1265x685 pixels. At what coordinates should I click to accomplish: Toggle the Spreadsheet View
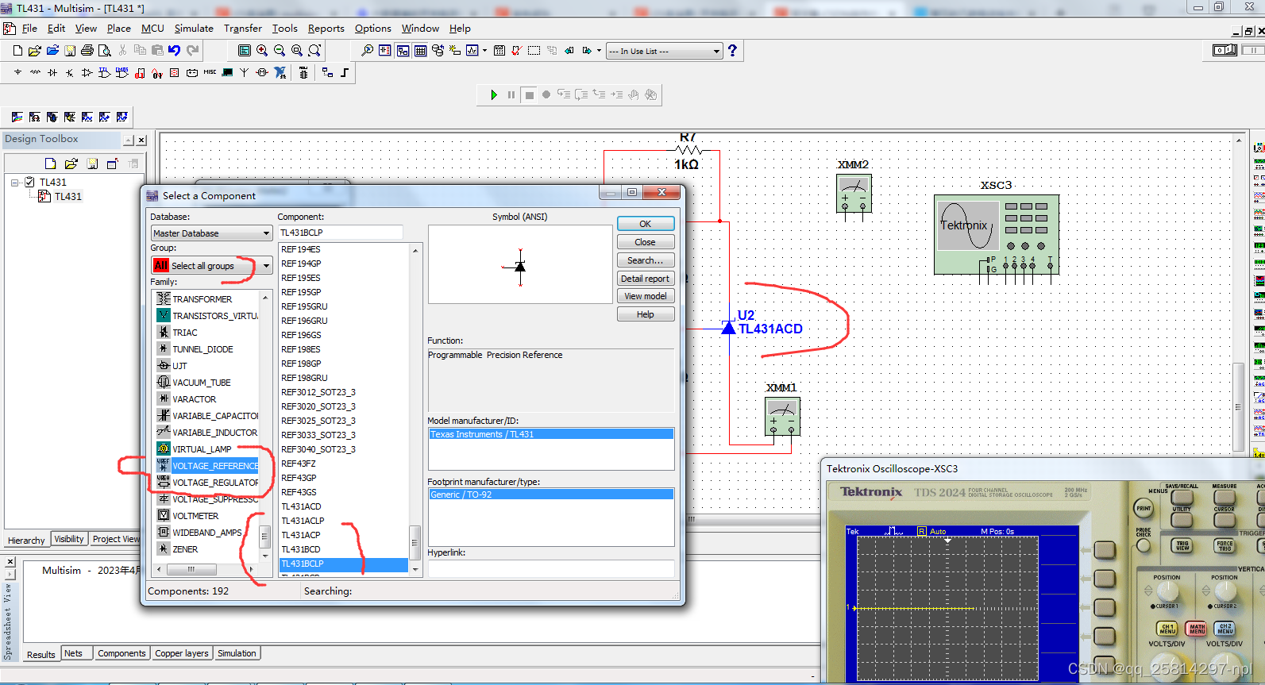click(x=420, y=50)
